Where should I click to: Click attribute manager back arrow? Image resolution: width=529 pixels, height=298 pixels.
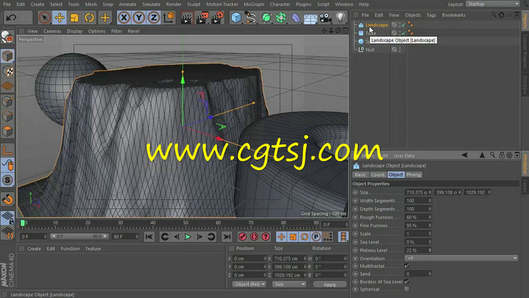pos(465,155)
